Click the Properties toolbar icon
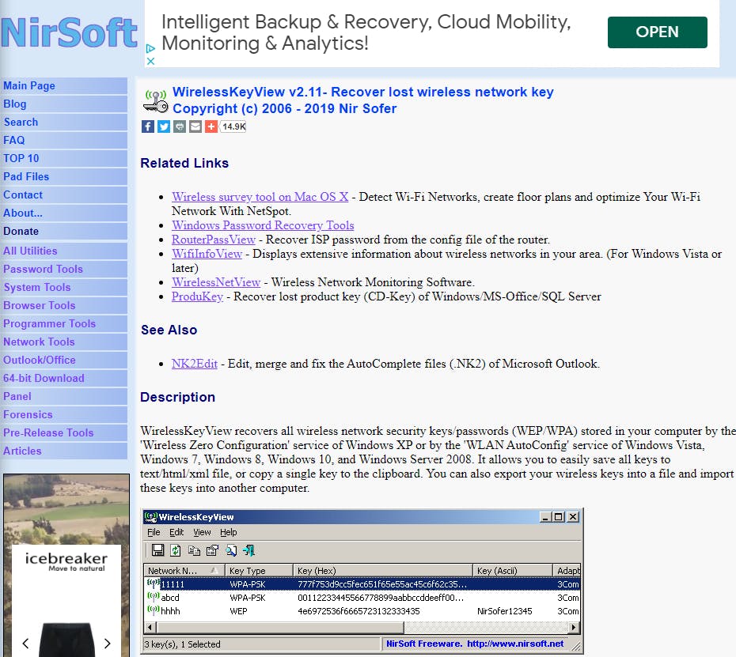Screen dimensions: 736x657 click(x=212, y=550)
